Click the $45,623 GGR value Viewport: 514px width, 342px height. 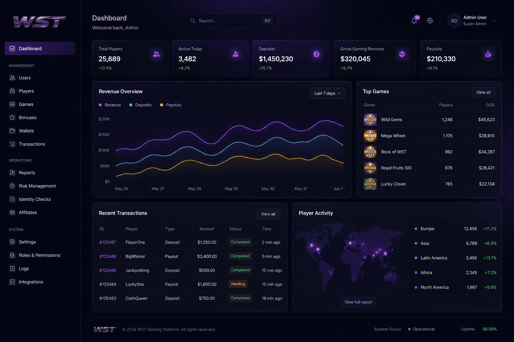(486, 120)
